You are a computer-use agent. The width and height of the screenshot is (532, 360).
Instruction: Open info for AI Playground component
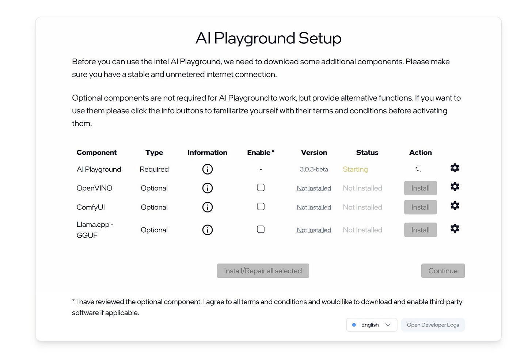(x=208, y=169)
